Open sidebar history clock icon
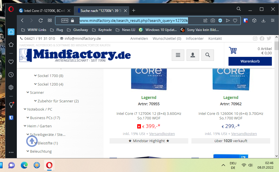Image resolution: width=279 pixels, height=172 pixels. pyautogui.click(x=11, y=75)
